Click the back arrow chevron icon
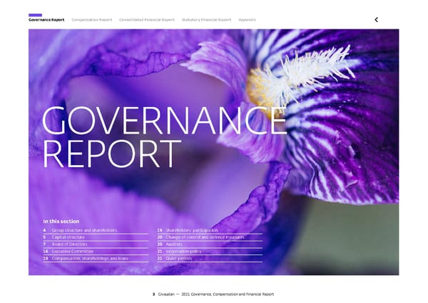This screenshot has height=303, width=428. (376, 20)
